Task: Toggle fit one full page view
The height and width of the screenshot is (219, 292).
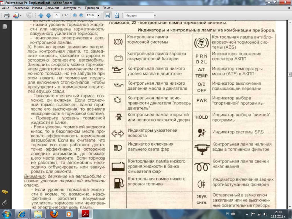Action: tap(117, 15)
